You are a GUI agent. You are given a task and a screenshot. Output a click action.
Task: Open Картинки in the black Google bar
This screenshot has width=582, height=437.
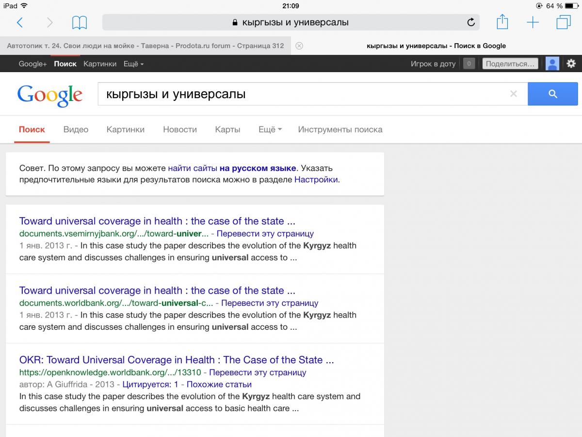100,64
